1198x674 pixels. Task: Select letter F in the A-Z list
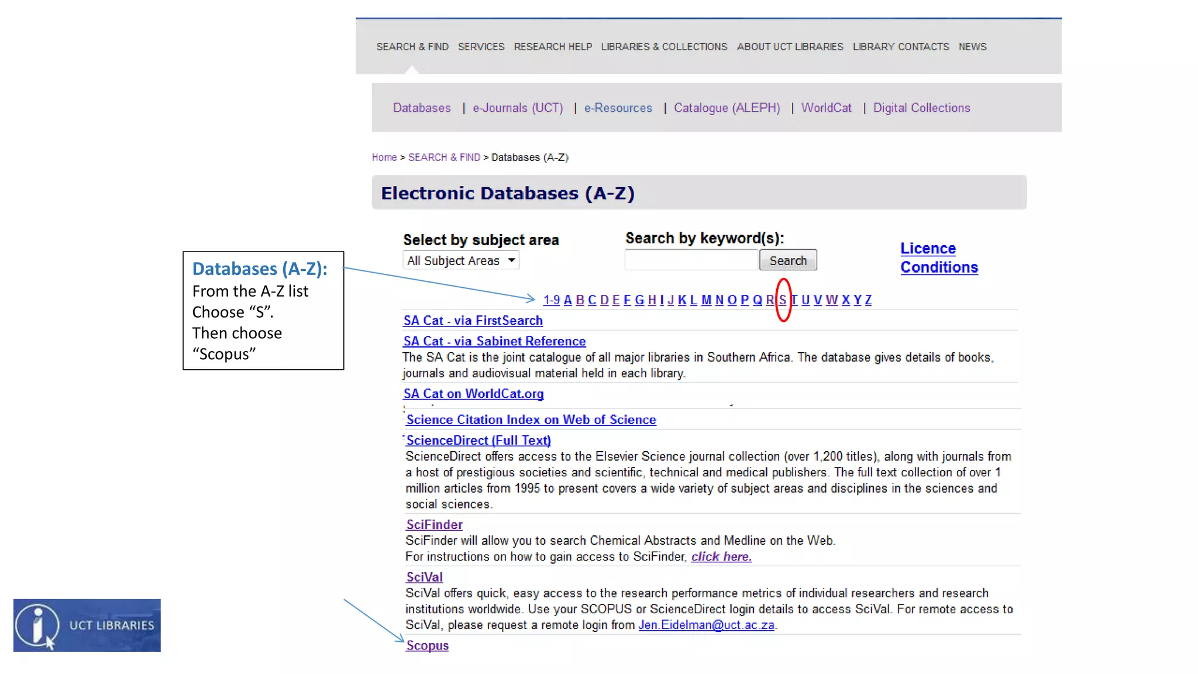pos(627,300)
